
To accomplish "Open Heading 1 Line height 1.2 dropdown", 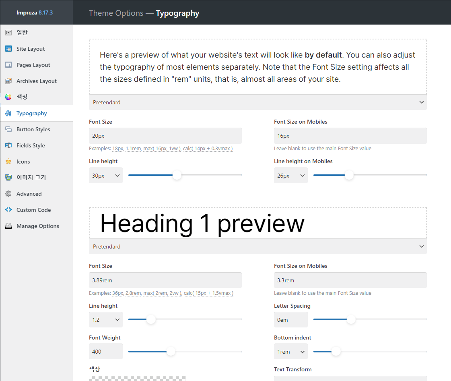I will point(105,320).
